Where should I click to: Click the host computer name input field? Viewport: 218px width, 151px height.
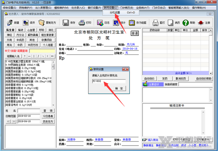(109, 81)
